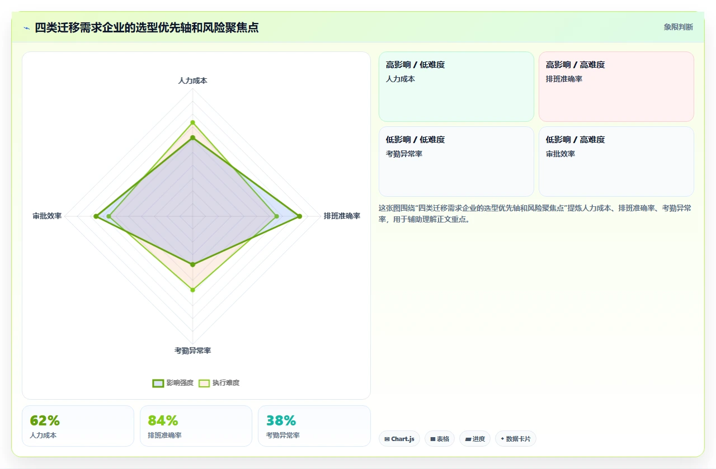Click the 执行难度 legend color box
The width and height of the screenshot is (716, 469).
point(204,383)
